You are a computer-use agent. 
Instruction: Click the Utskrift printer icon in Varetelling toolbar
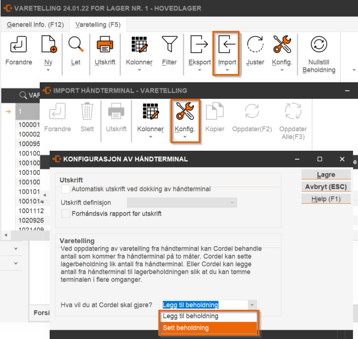[105, 44]
